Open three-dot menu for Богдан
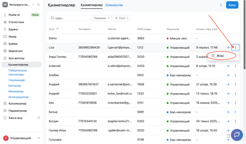 tap(235, 121)
